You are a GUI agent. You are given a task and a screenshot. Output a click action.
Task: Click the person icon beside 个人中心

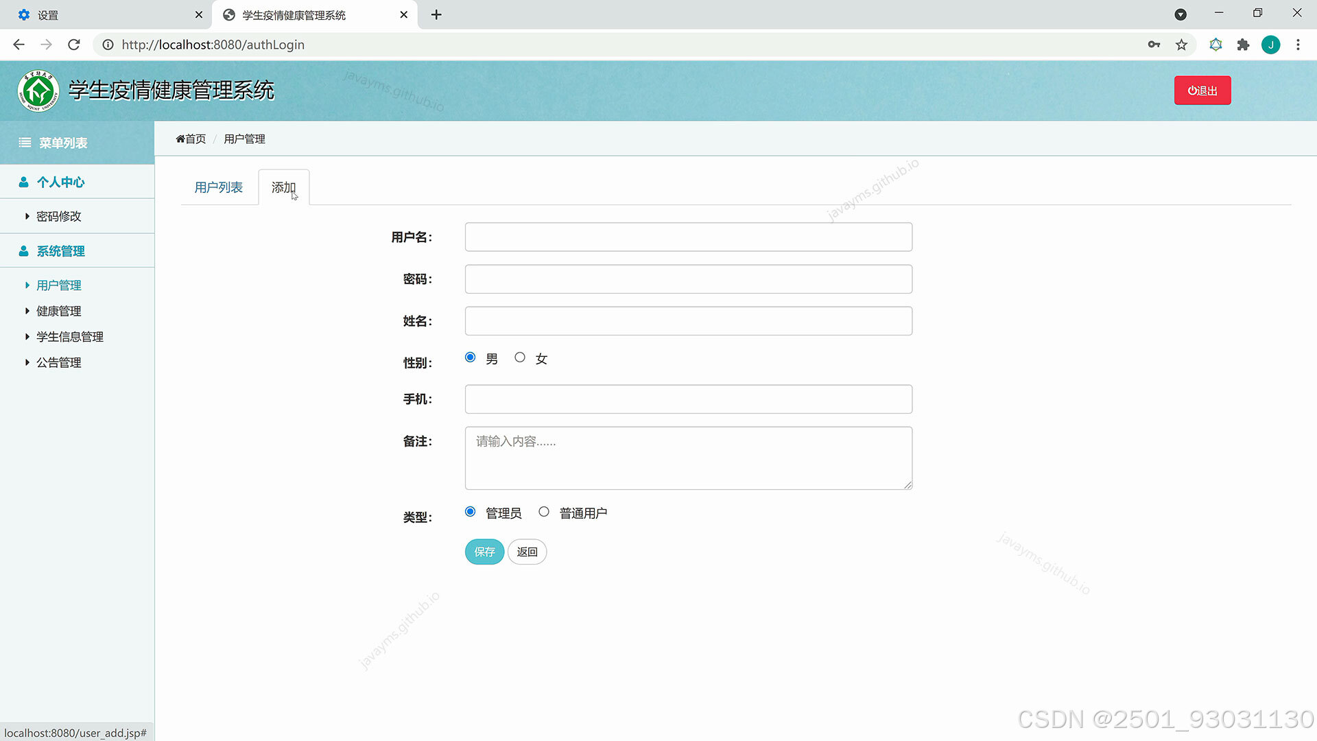pyautogui.click(x=23, y=182)
